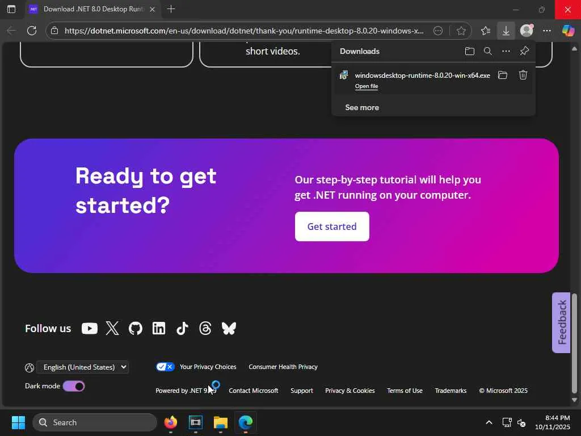Open more options in Downloads panel
Viewport: 581px width, 436px height.
click(x=506, y=51)
